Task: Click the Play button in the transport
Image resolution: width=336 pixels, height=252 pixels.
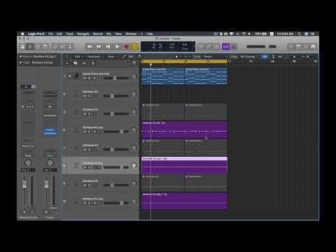Action: tap(117, 47)
